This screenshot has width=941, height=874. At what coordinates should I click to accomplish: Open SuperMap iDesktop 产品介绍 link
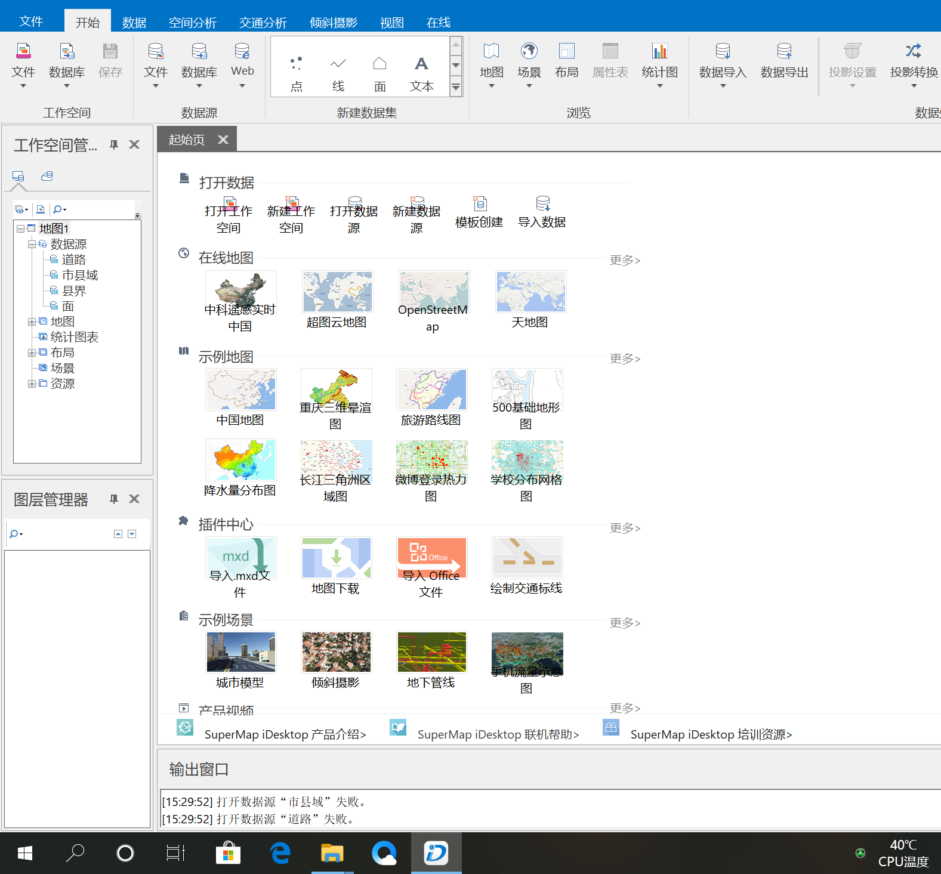285,734
